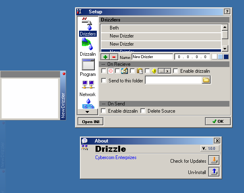Image resolution: width=244 pixels, height=193 pixels.
Task: Click the About speech bubble title icon
Action: click(x=85, y=141)
